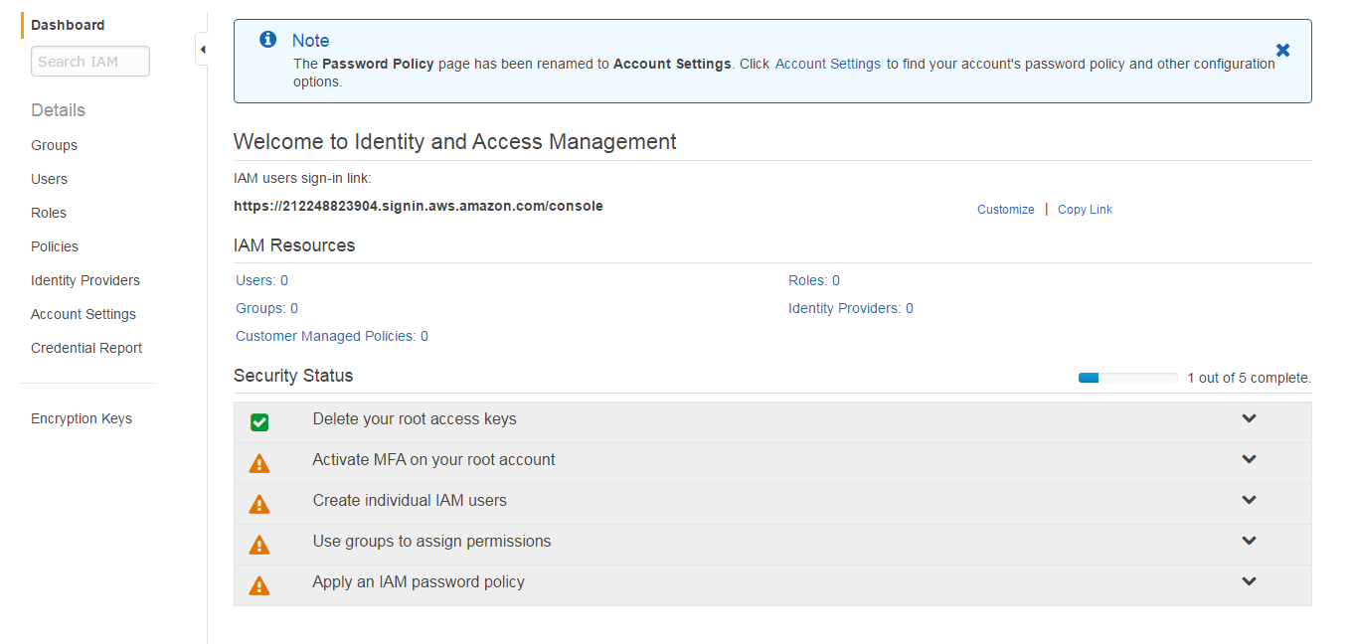
Task: Click the Activate MFA on your root account label
Action: (433, 459)
